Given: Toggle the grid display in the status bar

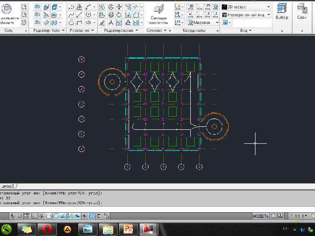Looking at the screenshot, I should point(26,216).
